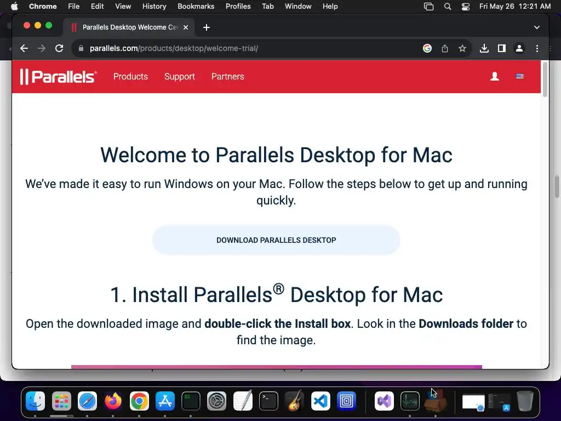
Task: Toggle the Chrome side panel
Action: [502, 48]
